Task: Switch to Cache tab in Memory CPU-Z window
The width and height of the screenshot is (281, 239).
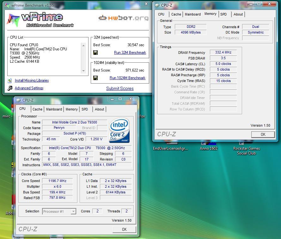Action: tap(176, 14)
